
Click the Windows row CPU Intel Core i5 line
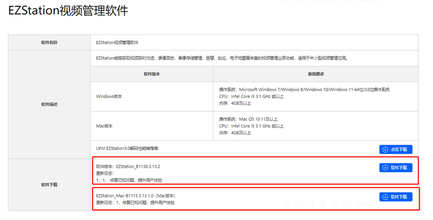pos(251,96)
